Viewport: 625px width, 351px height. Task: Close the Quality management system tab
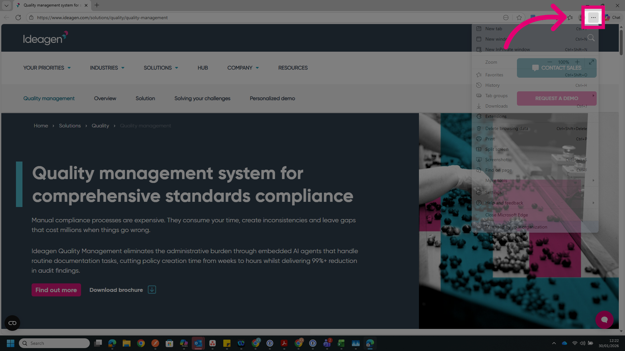coord(86,5)
